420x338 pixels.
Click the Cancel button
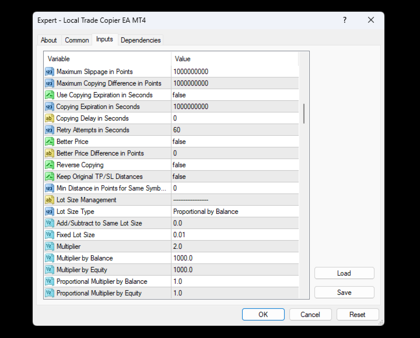tap(310, 315)
